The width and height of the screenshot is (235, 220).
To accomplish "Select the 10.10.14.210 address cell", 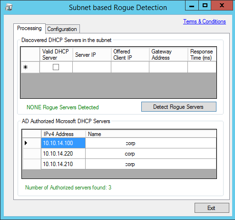I will 63,164.
